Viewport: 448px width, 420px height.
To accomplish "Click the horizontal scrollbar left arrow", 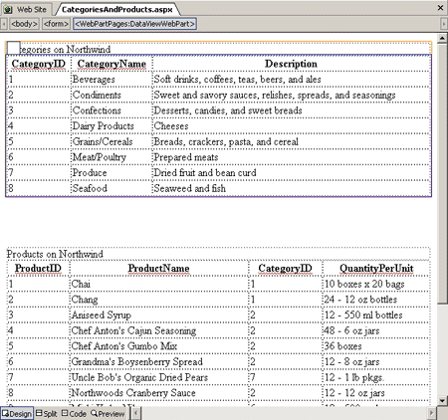I will (x=136, y=413).
